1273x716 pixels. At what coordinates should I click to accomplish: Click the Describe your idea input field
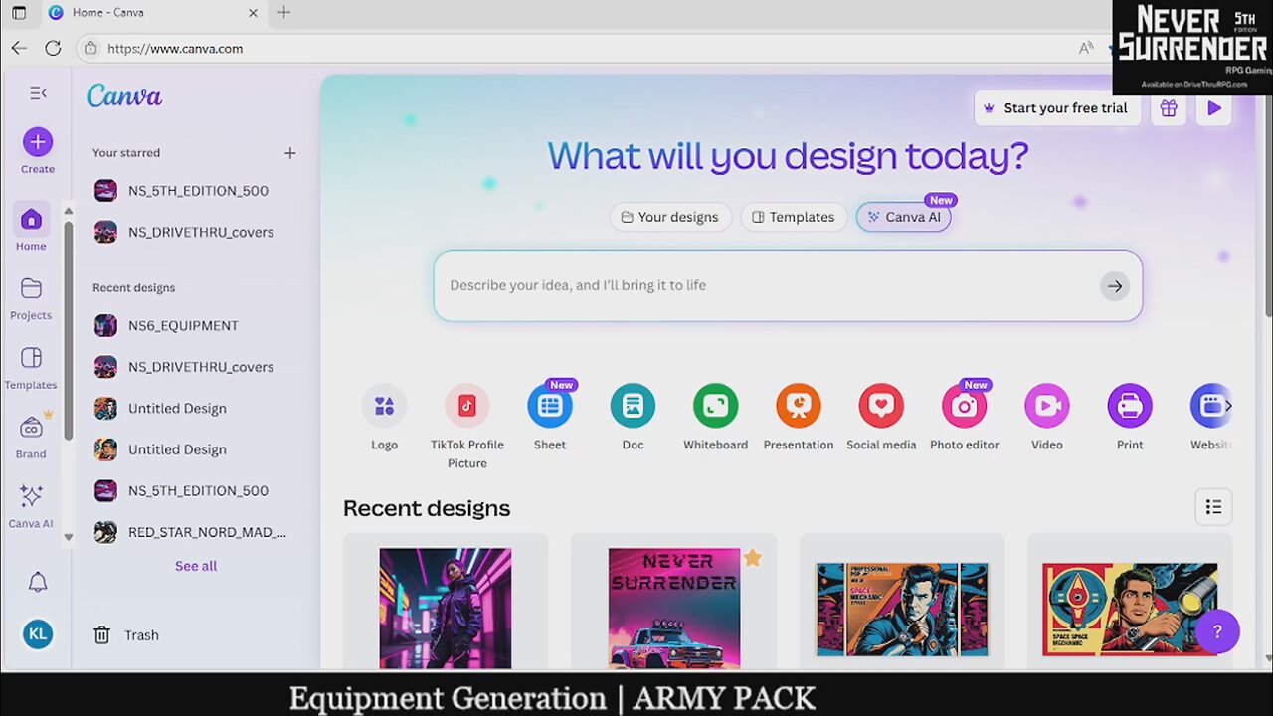(766, 285)
